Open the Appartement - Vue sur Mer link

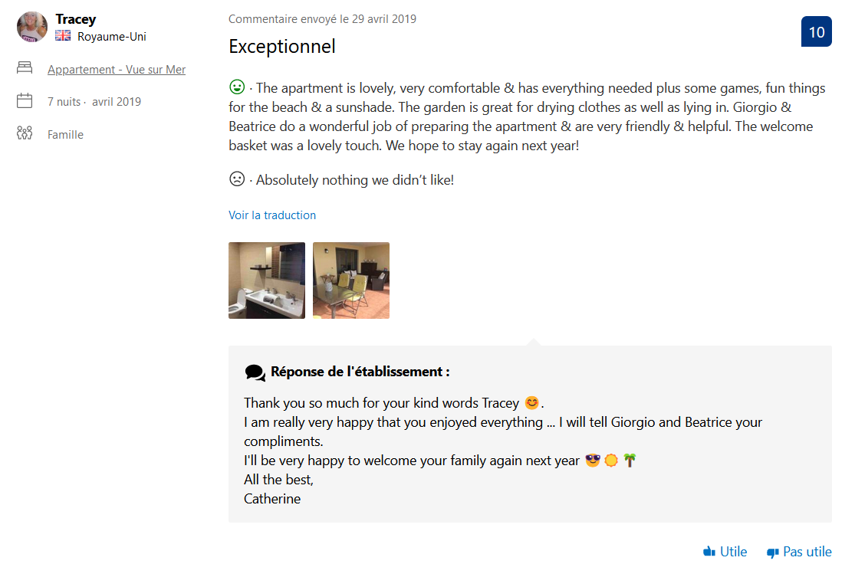pyautogui.click(x=117, y=70)
